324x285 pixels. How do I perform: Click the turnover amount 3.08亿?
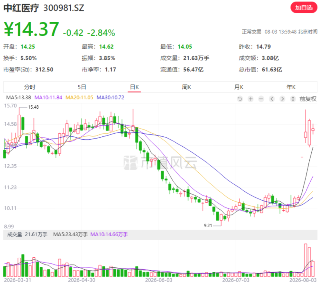(270, 58)
